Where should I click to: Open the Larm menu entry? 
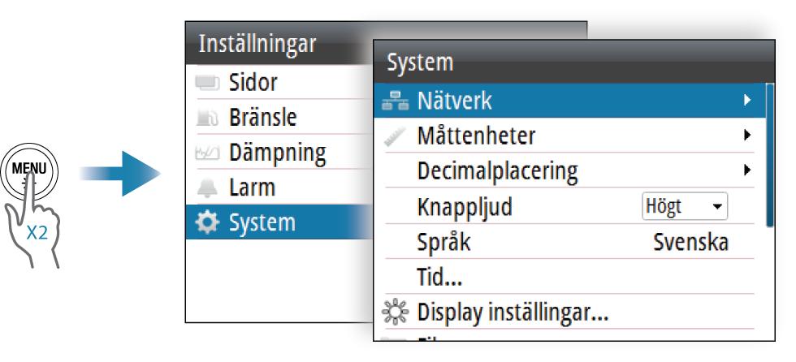coord(278,187)
